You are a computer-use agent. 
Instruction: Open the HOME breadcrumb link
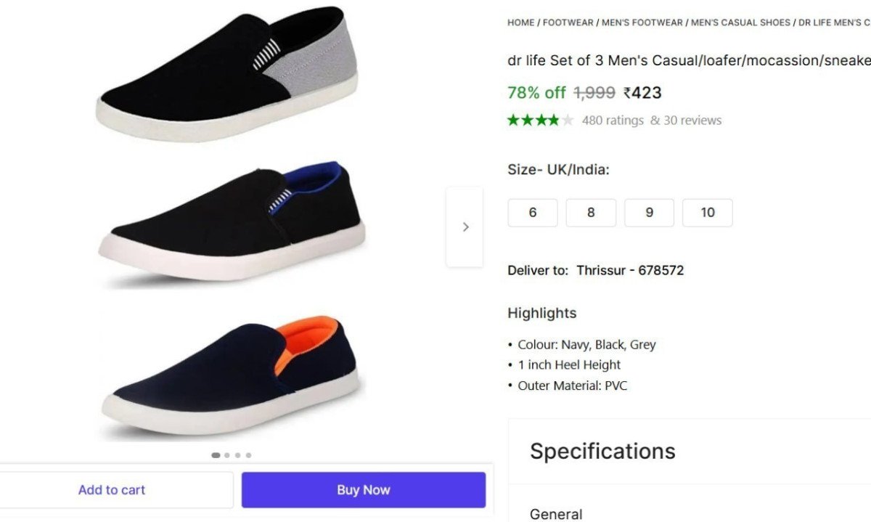[x=520, y=23]
